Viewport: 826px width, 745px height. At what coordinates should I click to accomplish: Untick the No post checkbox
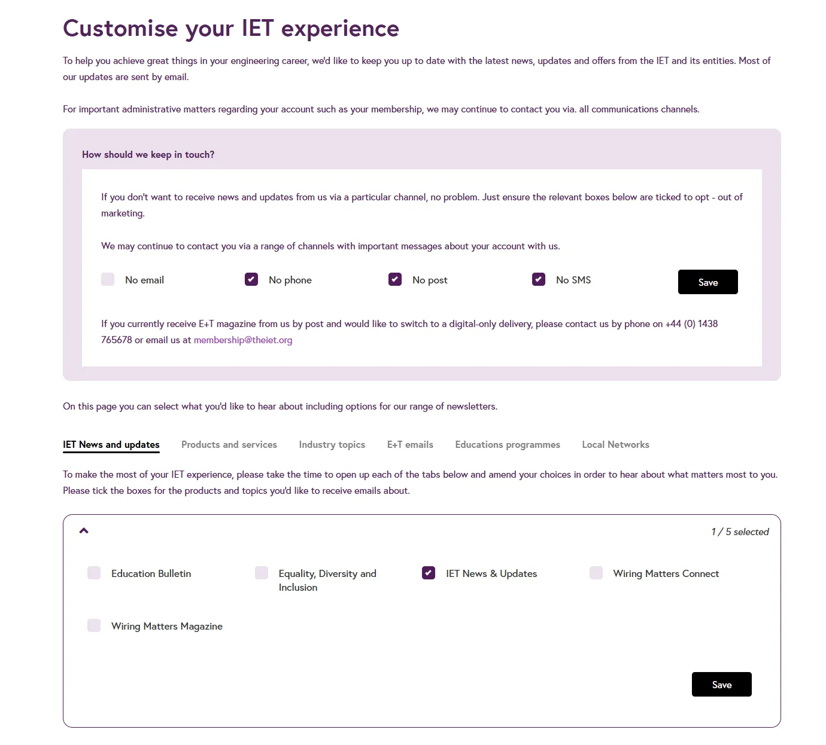click(x=395, y=279)
